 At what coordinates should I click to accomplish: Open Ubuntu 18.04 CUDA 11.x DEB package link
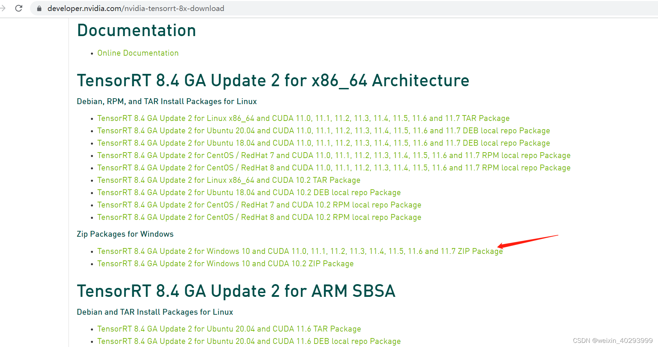(x=324, y=143)
